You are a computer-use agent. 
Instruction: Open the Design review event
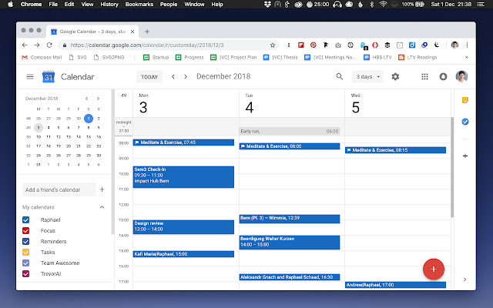(x=183, y=226)
